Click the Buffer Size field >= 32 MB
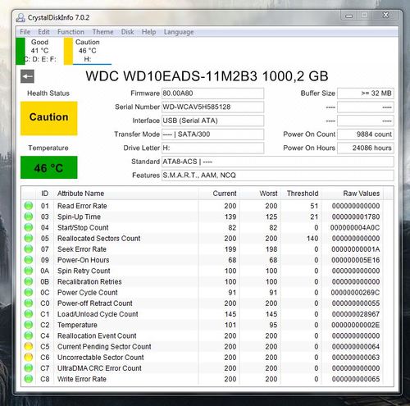This screenshot has width=410, height=406. click(366, 94)
